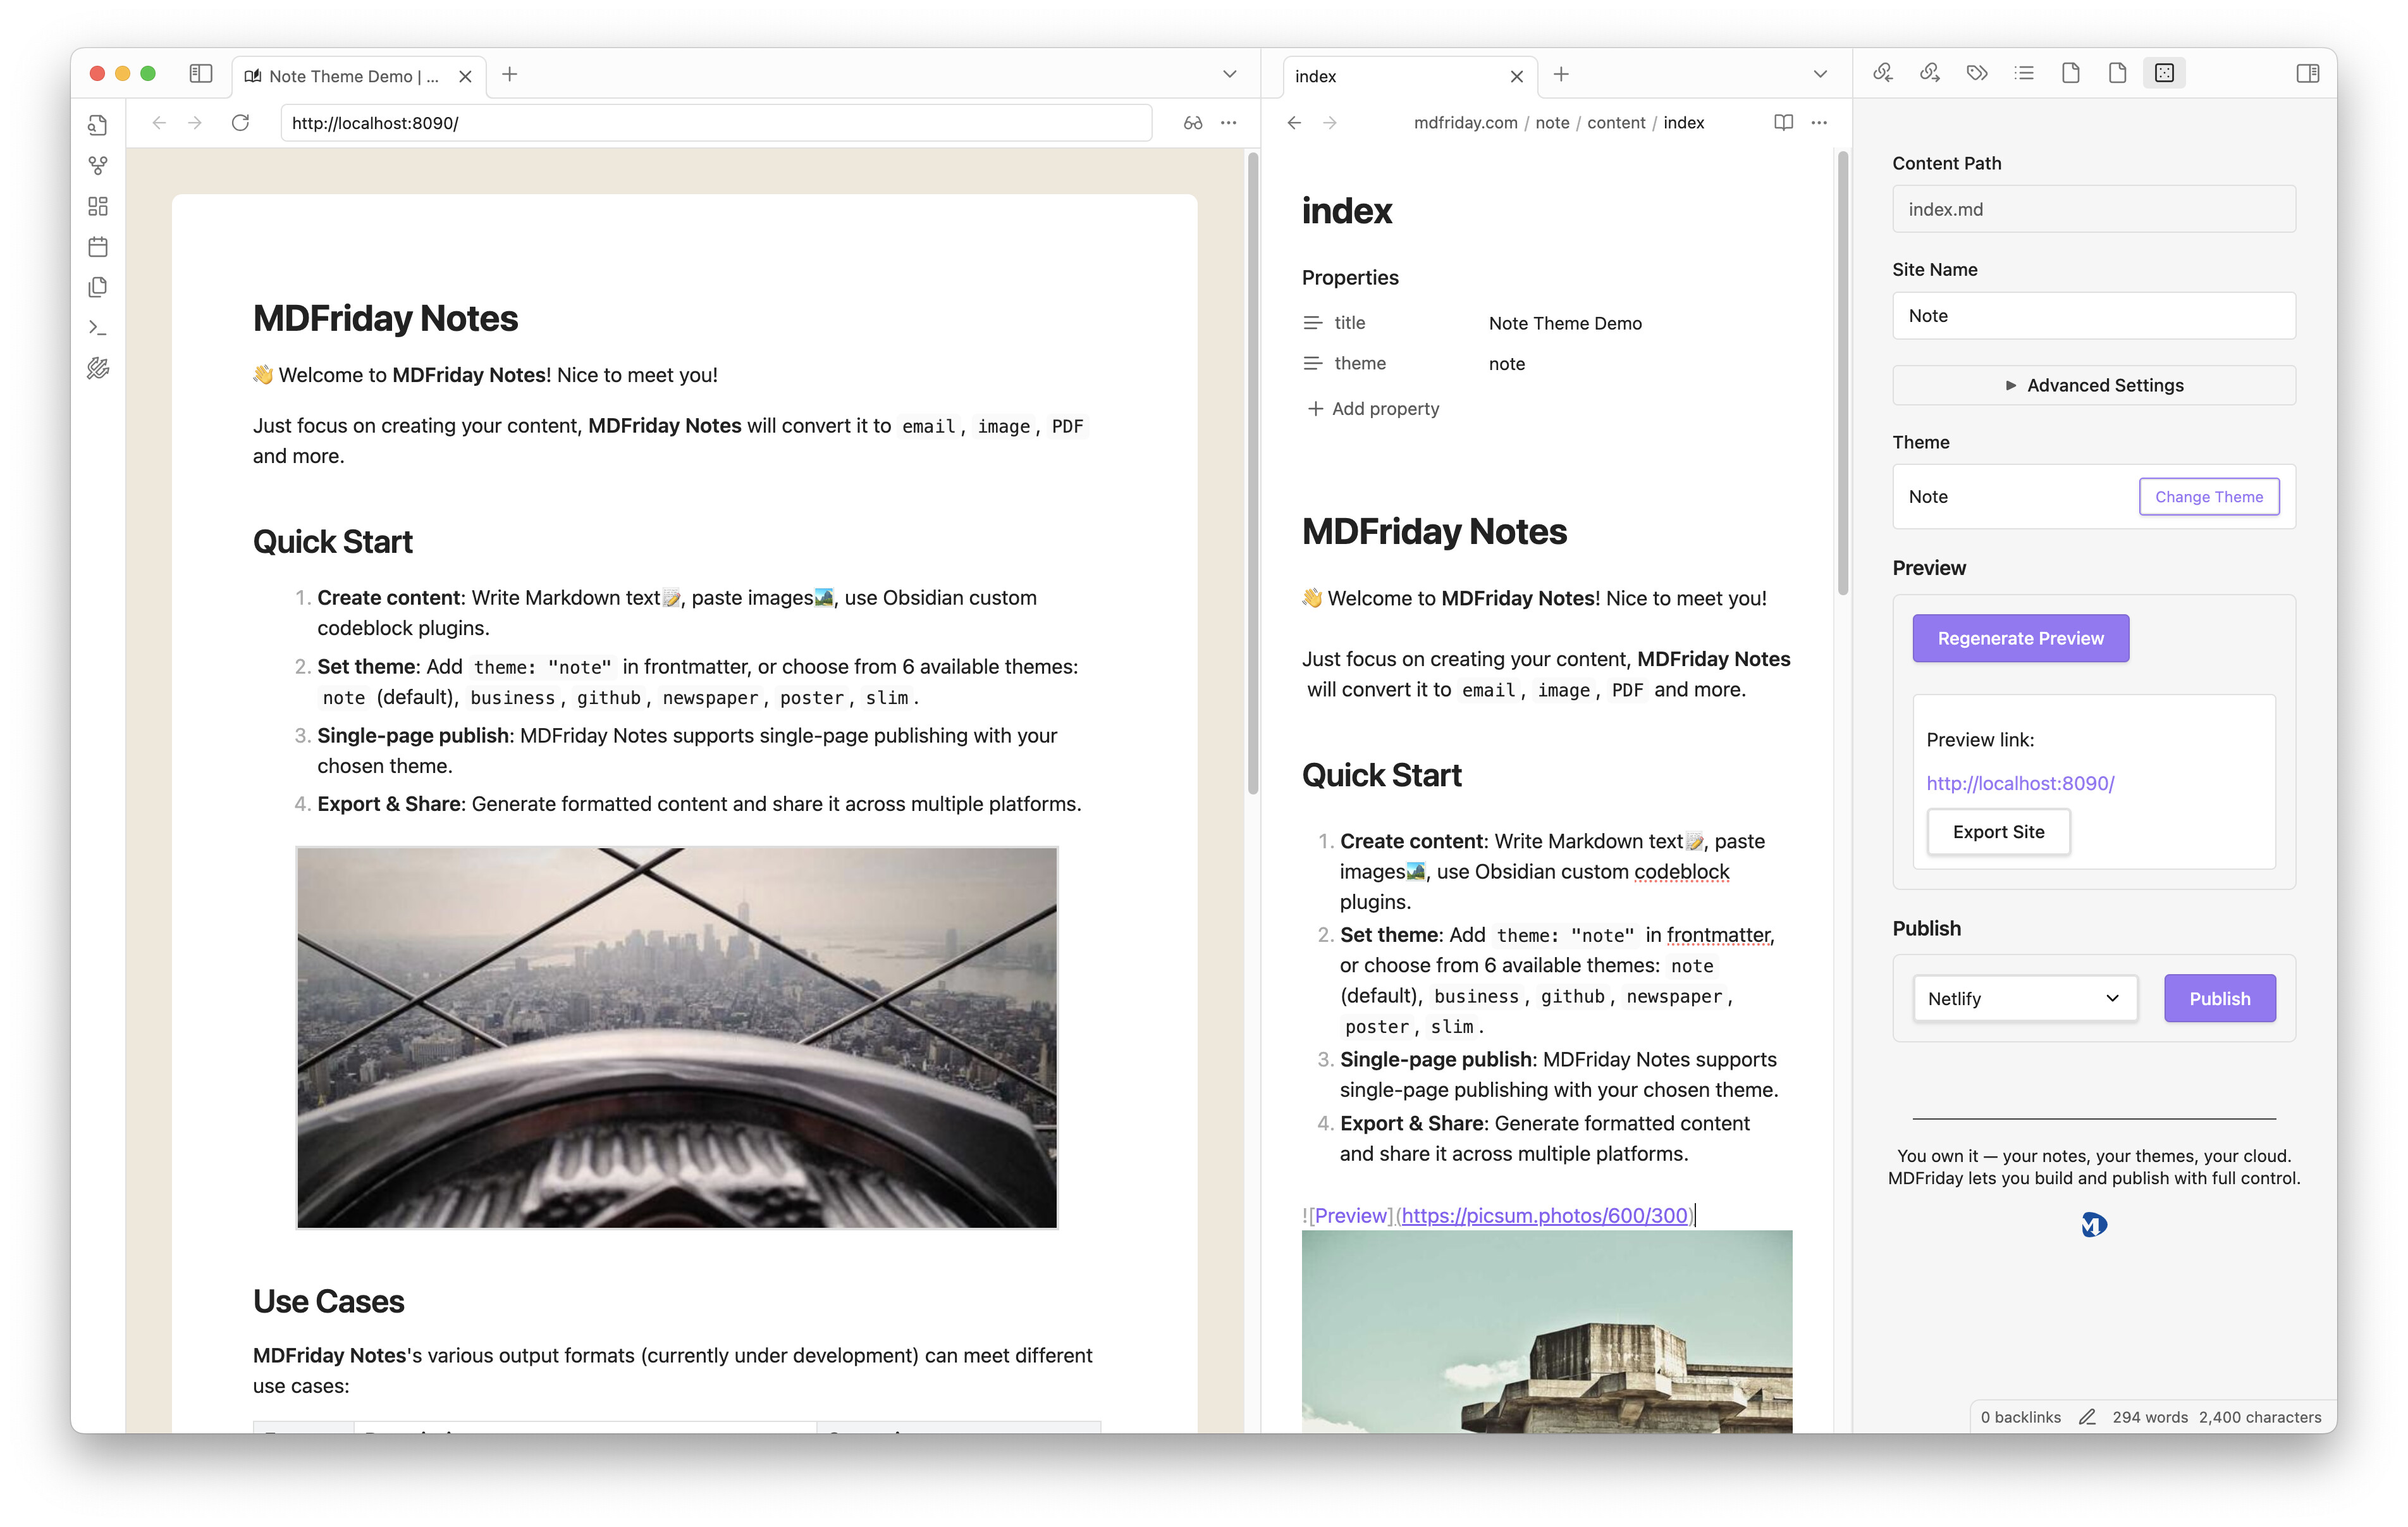Click the title property type icon
The image size is (2408, 1527).
click(x=1312, y=323)
